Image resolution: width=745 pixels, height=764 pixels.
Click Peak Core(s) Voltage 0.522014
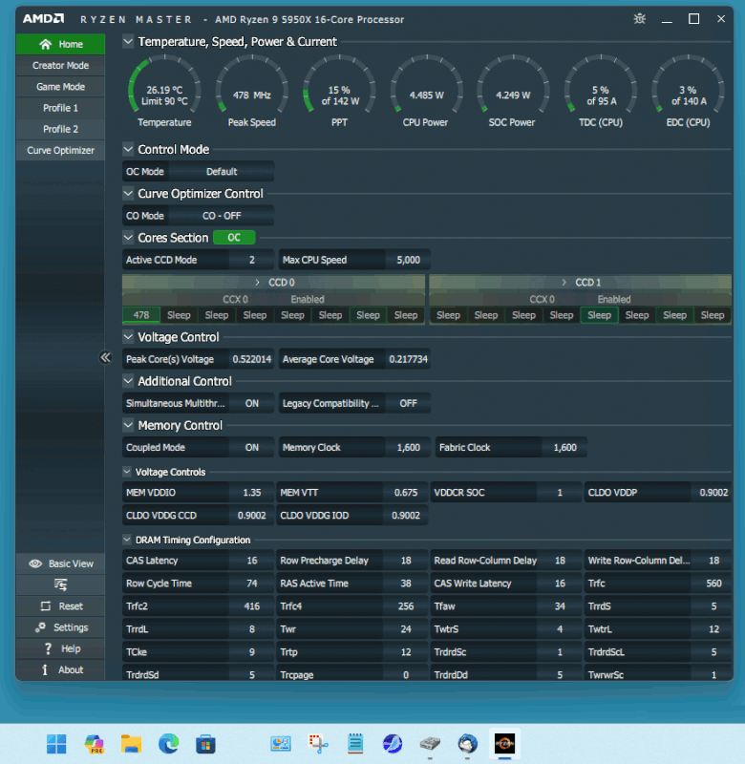coord(252,359)
